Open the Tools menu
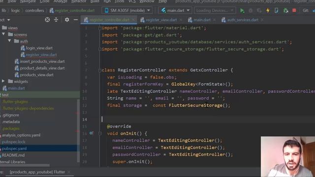This screenshot has width=315, height=177. point(119,1)
